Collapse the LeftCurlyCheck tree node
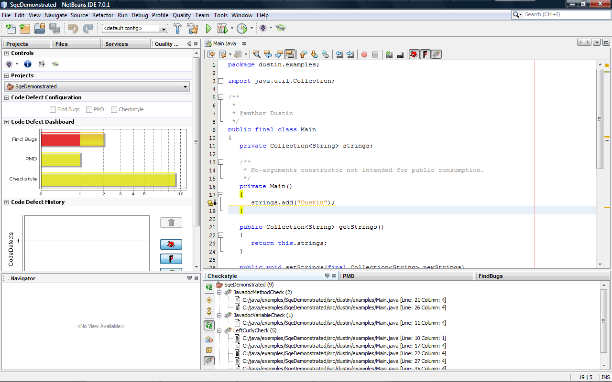Viewport: 612px width, 382px height. (x=219, y=330)
